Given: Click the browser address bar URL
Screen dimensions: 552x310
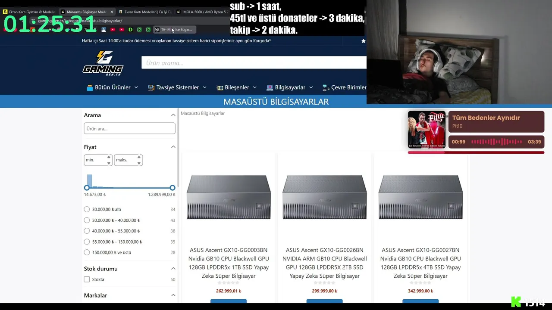Looking at the screenshot, I should click(x=80, y=21).
